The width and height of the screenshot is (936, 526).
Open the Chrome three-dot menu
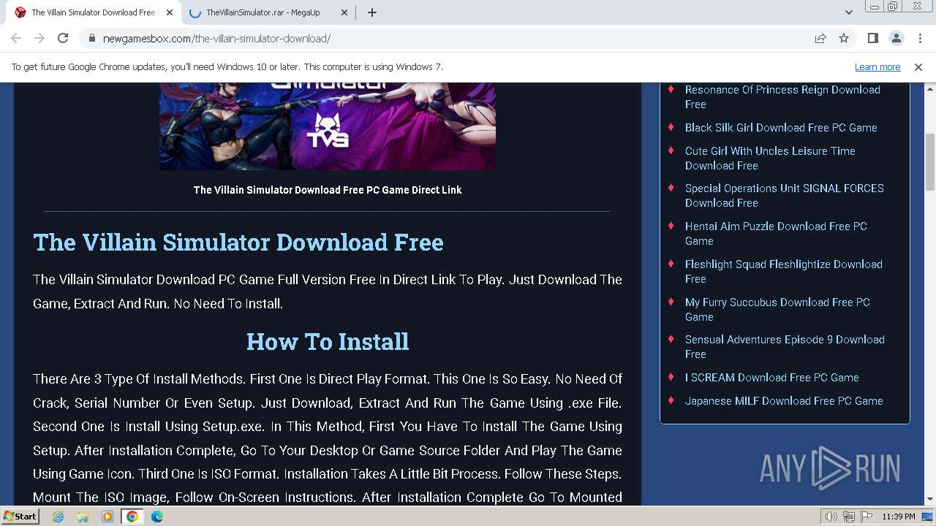point(919,39)
